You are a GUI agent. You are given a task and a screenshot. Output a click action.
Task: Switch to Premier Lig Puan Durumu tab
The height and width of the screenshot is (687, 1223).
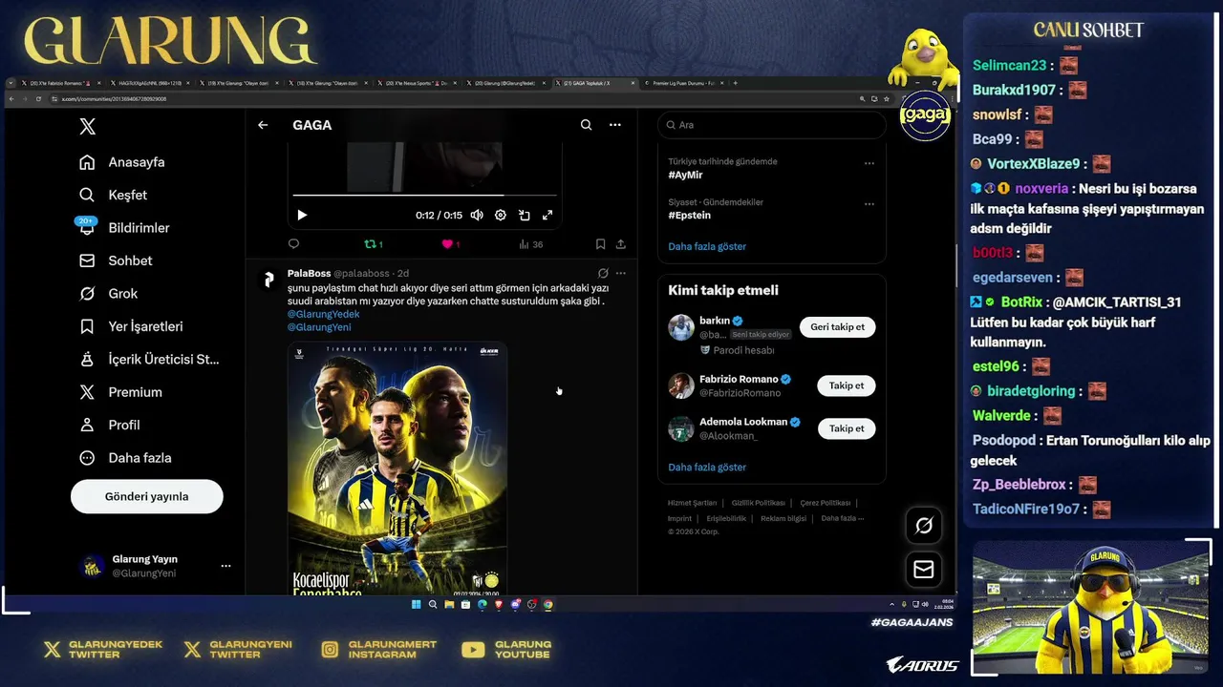point(682,84)
